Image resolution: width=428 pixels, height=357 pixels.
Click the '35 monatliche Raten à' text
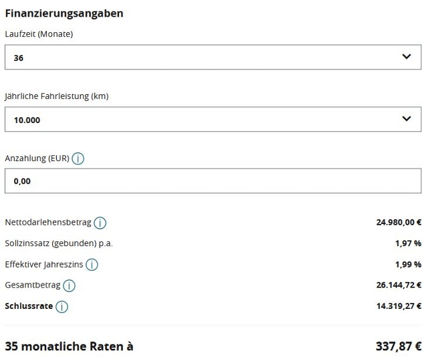tap(69, 346)
